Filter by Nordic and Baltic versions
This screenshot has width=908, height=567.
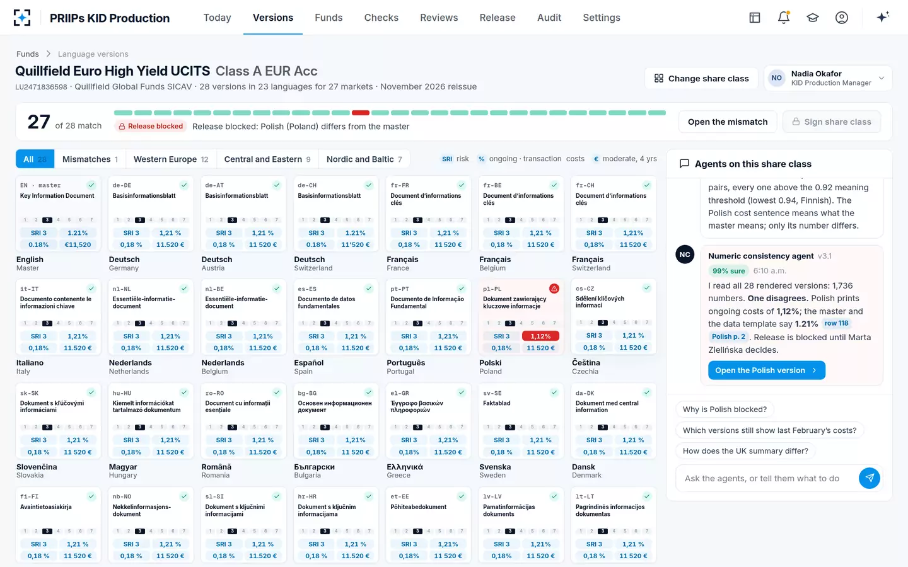pyautogui.click(x=364, y=159)
